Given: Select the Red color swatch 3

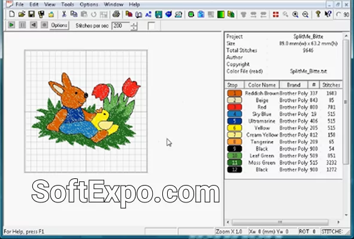Looking at the screenshot, I should 235,107.
